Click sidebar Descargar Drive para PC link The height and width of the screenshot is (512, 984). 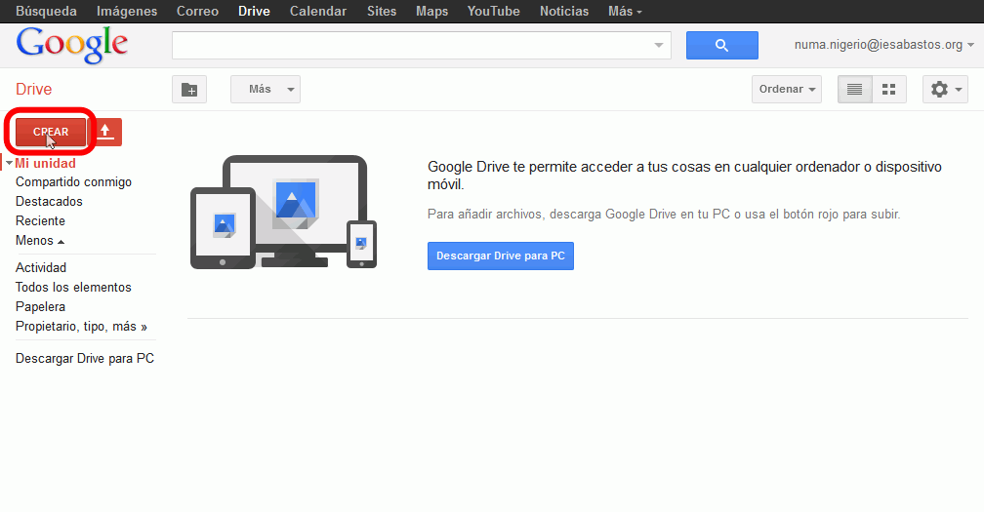pos(85,359)
